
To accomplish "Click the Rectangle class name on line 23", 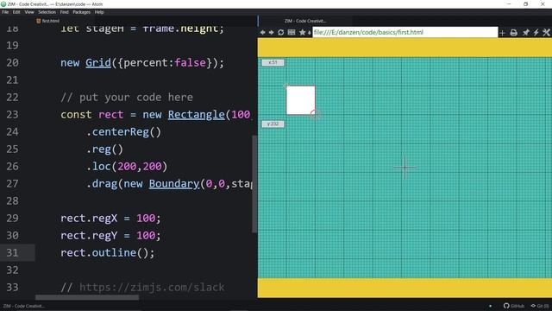I will tap(196, 115).
